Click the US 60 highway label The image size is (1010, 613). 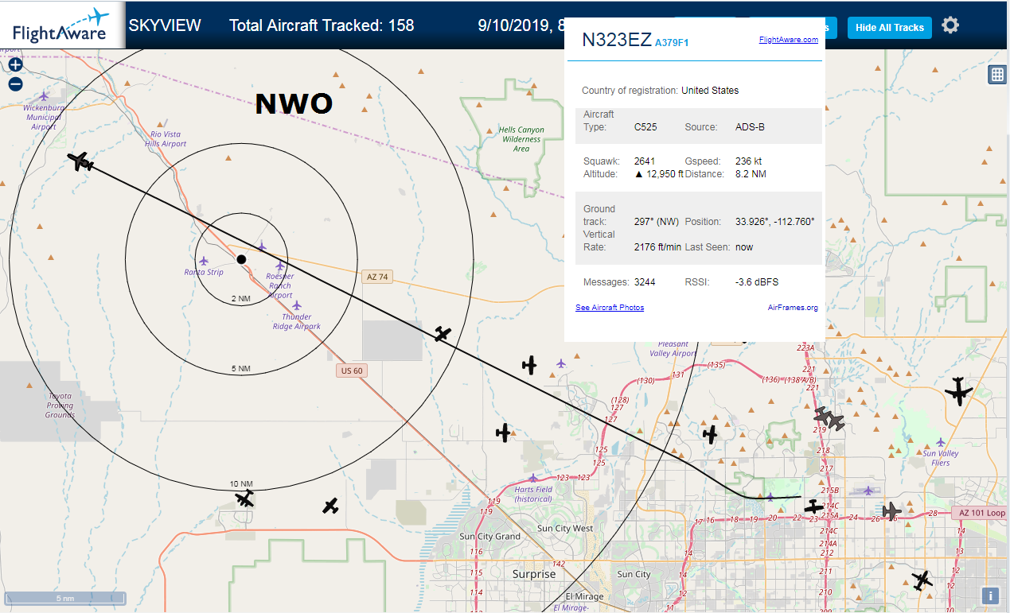tap(350, 371)
